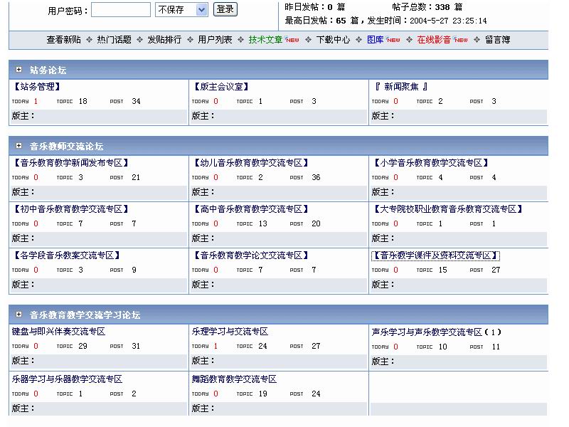This screenshot has height=427, width=569.
Task: Click the NEW badge beside 在线影音
Action: 460,40
